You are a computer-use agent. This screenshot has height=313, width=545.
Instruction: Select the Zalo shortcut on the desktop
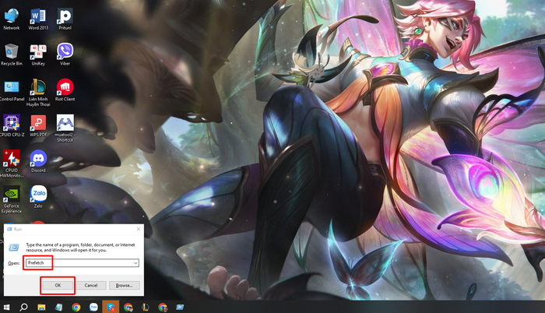[38, 197]
